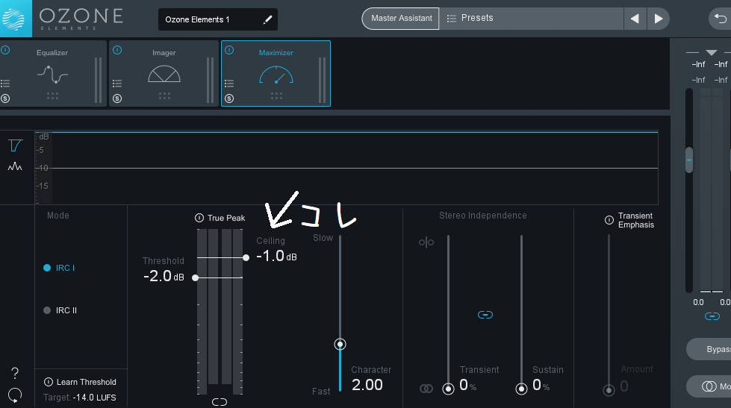
Task: Load previous preset with left arrow
Action: [x=635, y=19]
